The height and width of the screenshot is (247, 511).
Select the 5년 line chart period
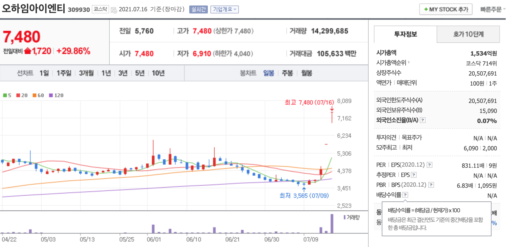pos(140,73)
